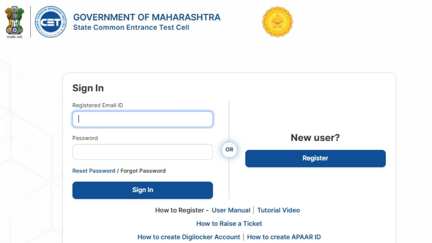The height and width of the screenshot is (243, 432).
Task: Click the New user? heading text
Action: 315,138
